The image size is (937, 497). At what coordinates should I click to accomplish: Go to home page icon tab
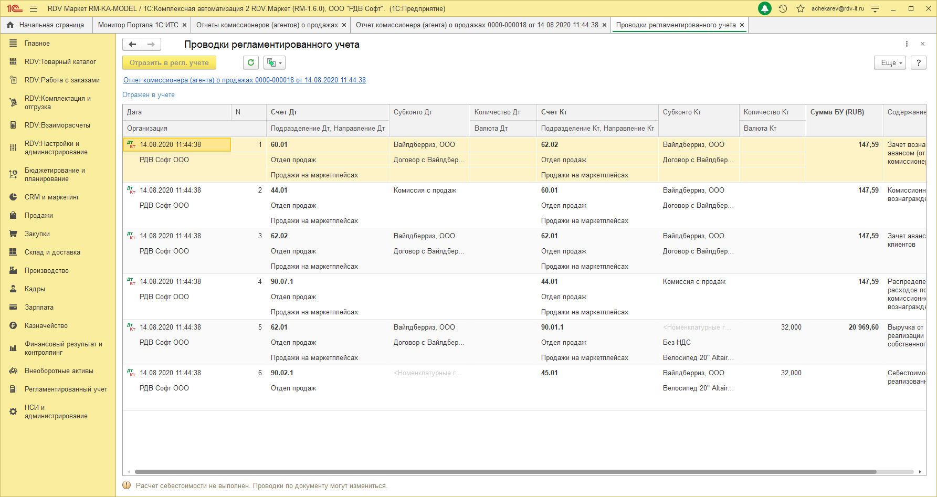[10, 25]
